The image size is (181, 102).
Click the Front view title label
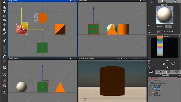pos(13,59)
